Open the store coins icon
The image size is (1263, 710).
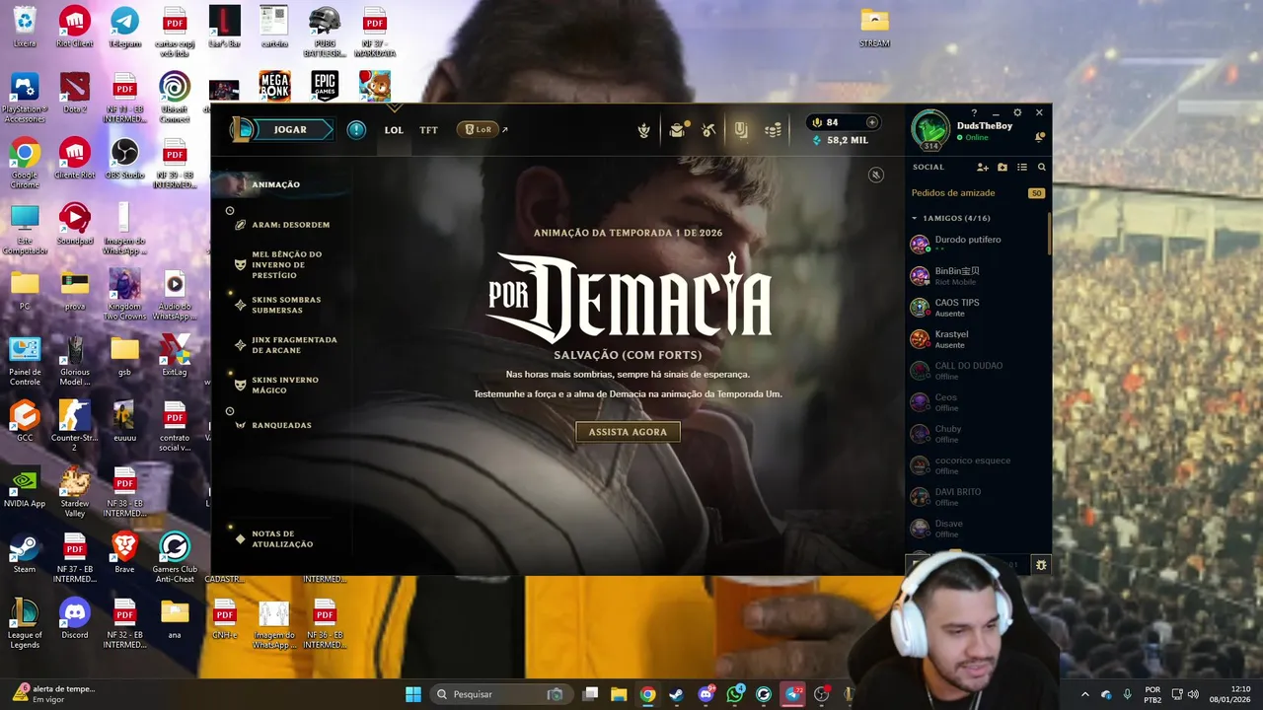point(774,129)
